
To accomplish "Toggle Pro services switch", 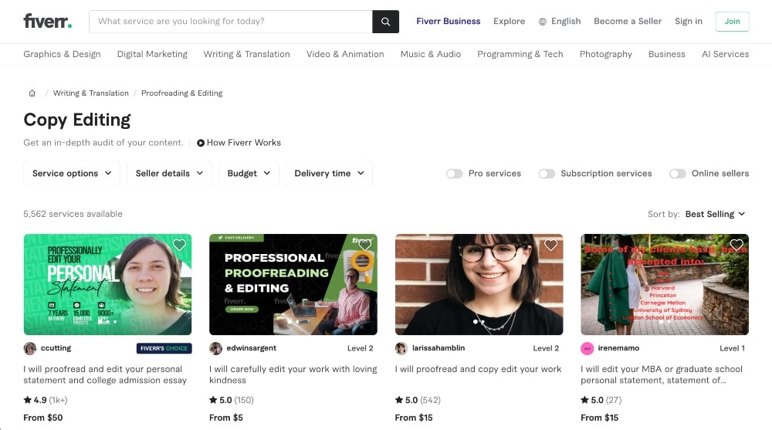I will (455, 174).
